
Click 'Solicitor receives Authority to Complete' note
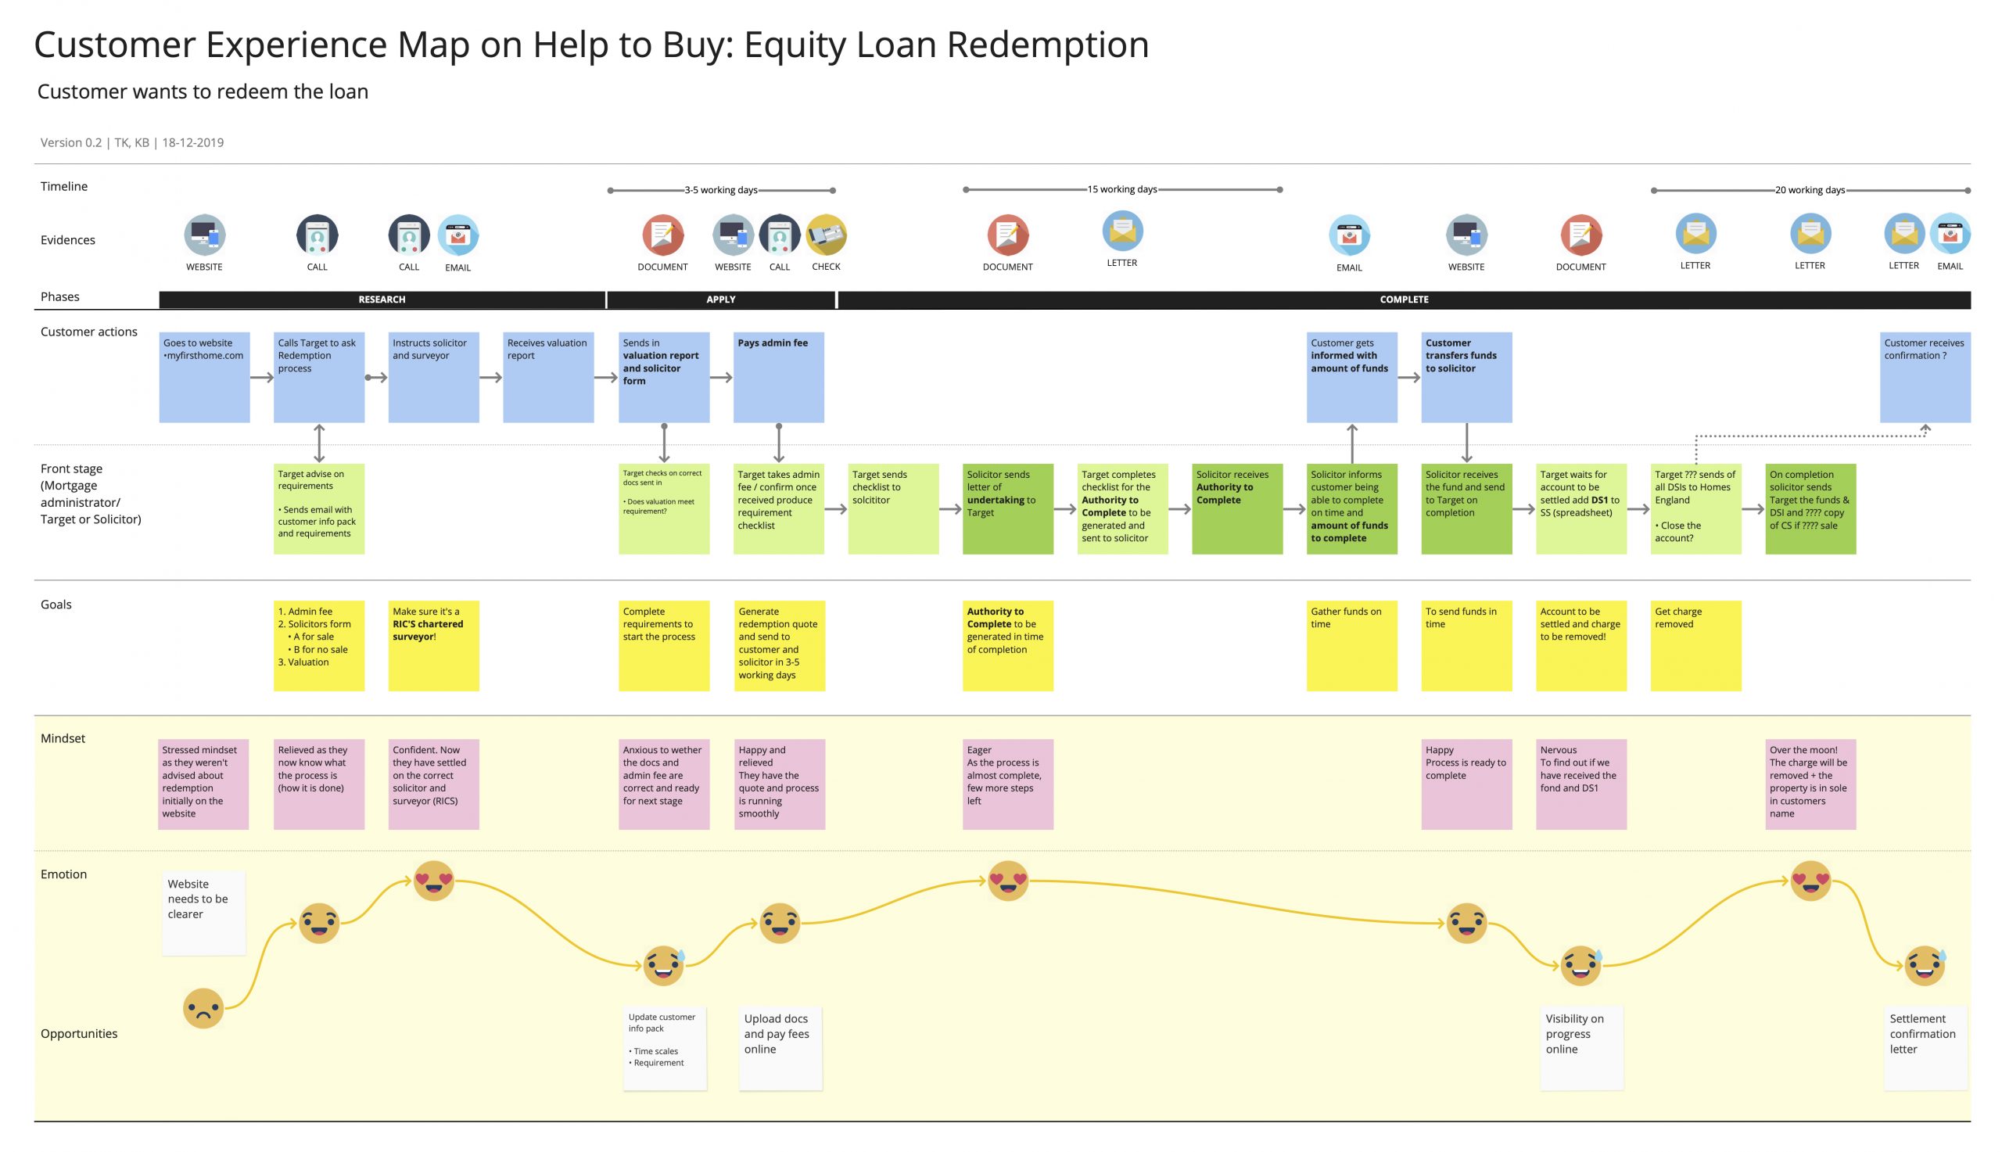(x=1237, y=509)
